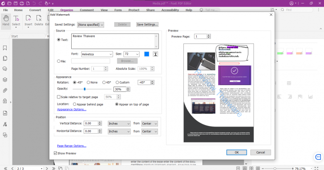Viewport: 324px width, 170px height.
Task: Click the Opacity 30% input field
Action: 120,89
